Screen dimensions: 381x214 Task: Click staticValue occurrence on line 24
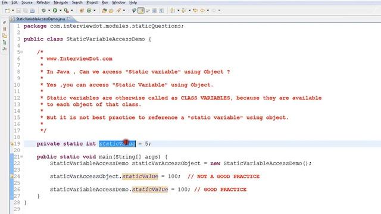click(x=140, y=177)
